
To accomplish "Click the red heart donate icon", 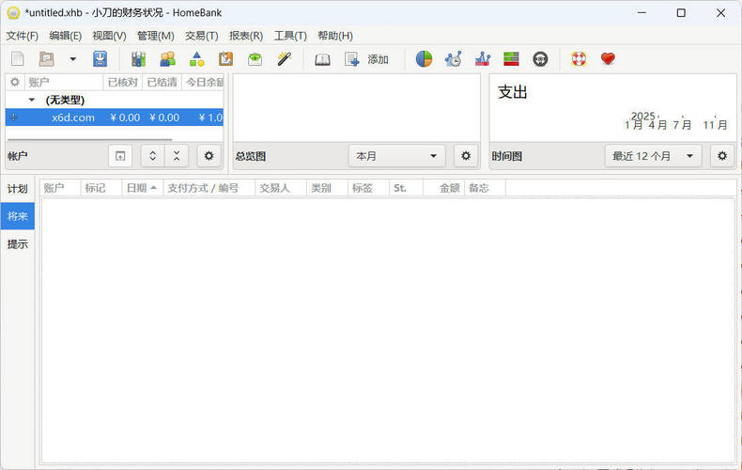I will coord(608,59).
